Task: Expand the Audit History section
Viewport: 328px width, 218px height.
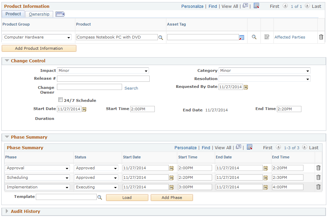Action: (x=7, y=211)
